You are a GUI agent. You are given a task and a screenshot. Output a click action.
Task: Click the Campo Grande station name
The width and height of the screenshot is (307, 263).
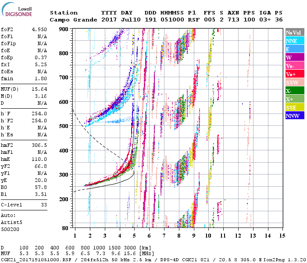73,20
